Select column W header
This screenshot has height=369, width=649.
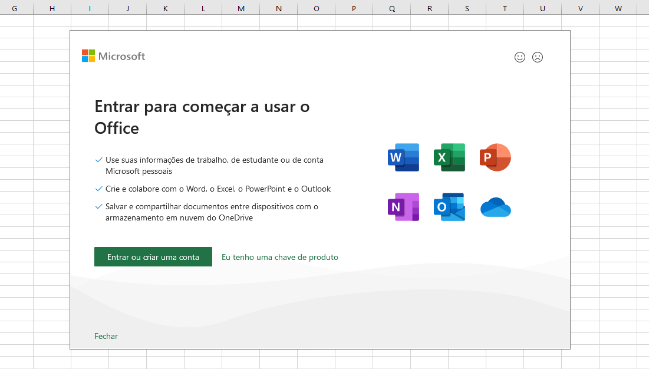pyautogui.click(x=618, y=8)
